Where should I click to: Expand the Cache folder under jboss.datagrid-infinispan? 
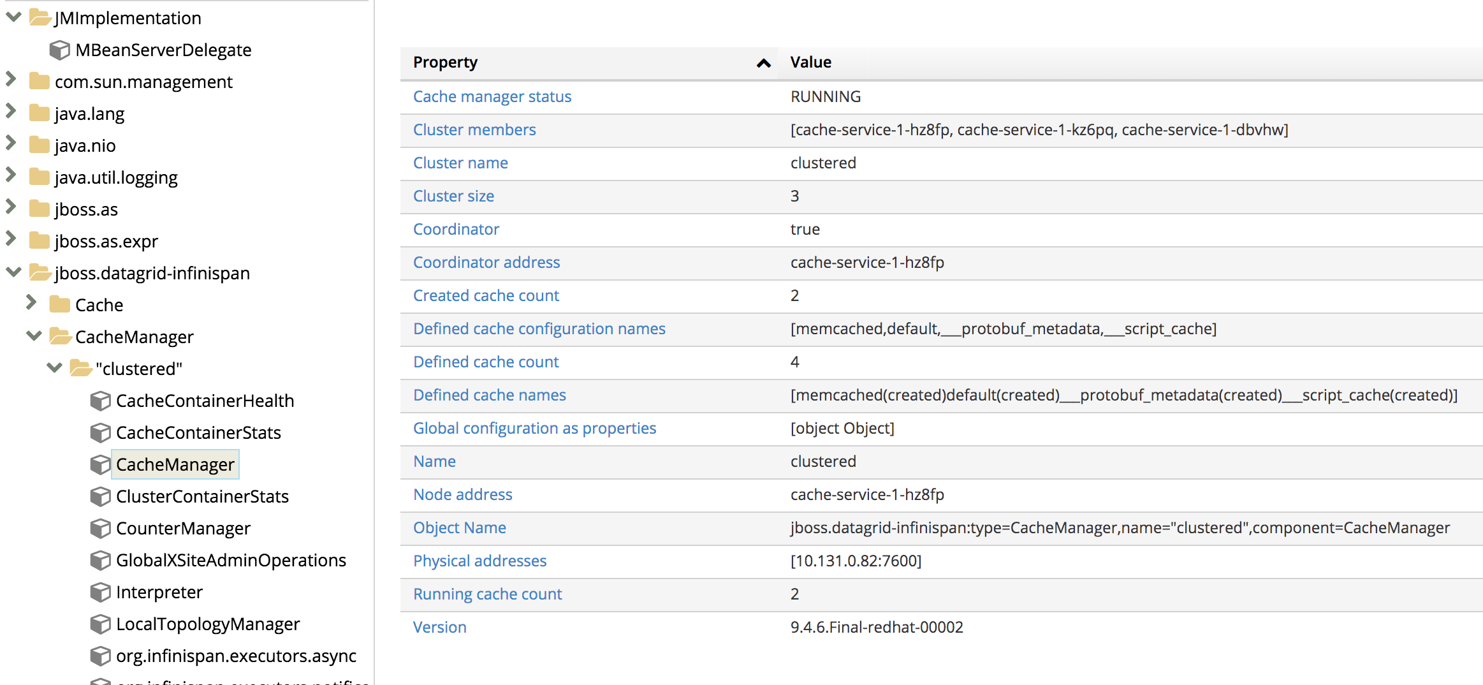[x=31, y=303]
